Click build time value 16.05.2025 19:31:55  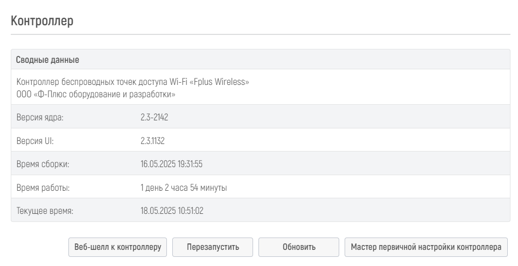(171, 164)
